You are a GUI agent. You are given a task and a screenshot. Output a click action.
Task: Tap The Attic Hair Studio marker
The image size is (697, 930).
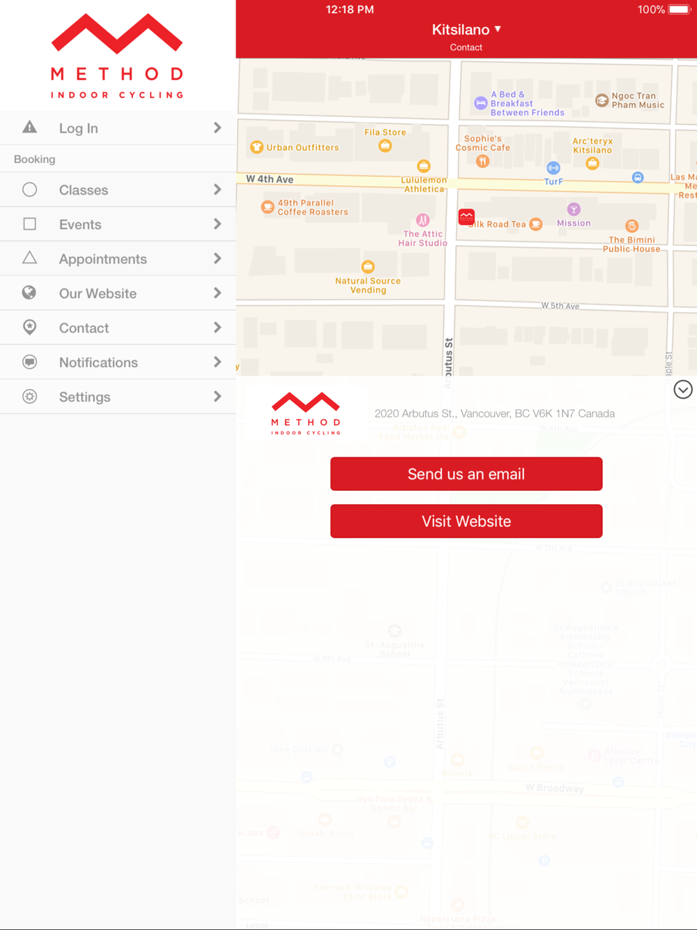pos(422,220)
